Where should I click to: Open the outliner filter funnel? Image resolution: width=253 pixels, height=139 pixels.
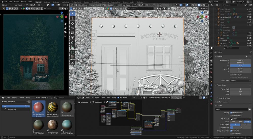pyautogui.click(x=246, y=5)
